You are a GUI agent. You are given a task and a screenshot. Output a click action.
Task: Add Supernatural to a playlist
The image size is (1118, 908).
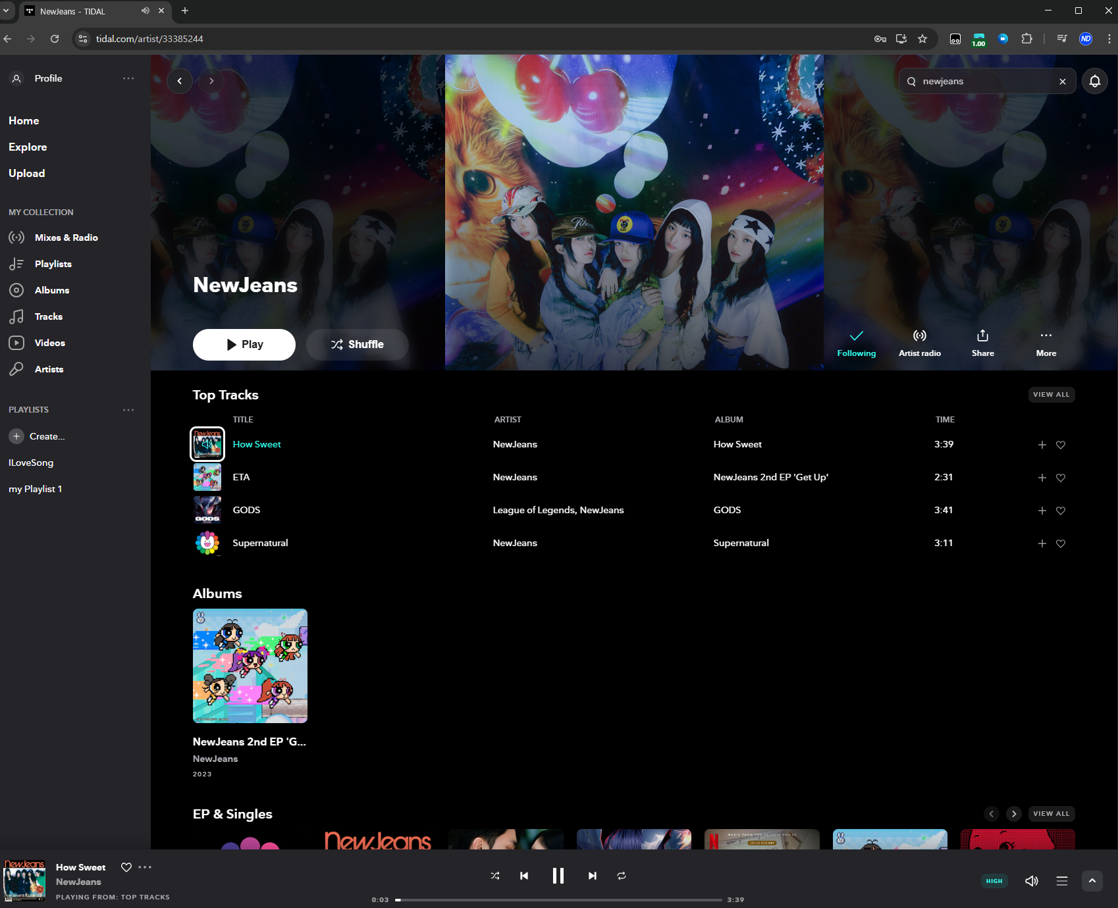(1042, 543)
